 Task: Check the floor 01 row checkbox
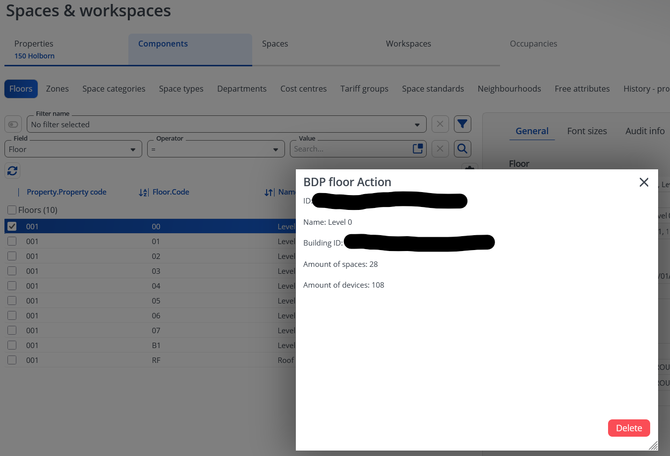click(x=12, y=241)
